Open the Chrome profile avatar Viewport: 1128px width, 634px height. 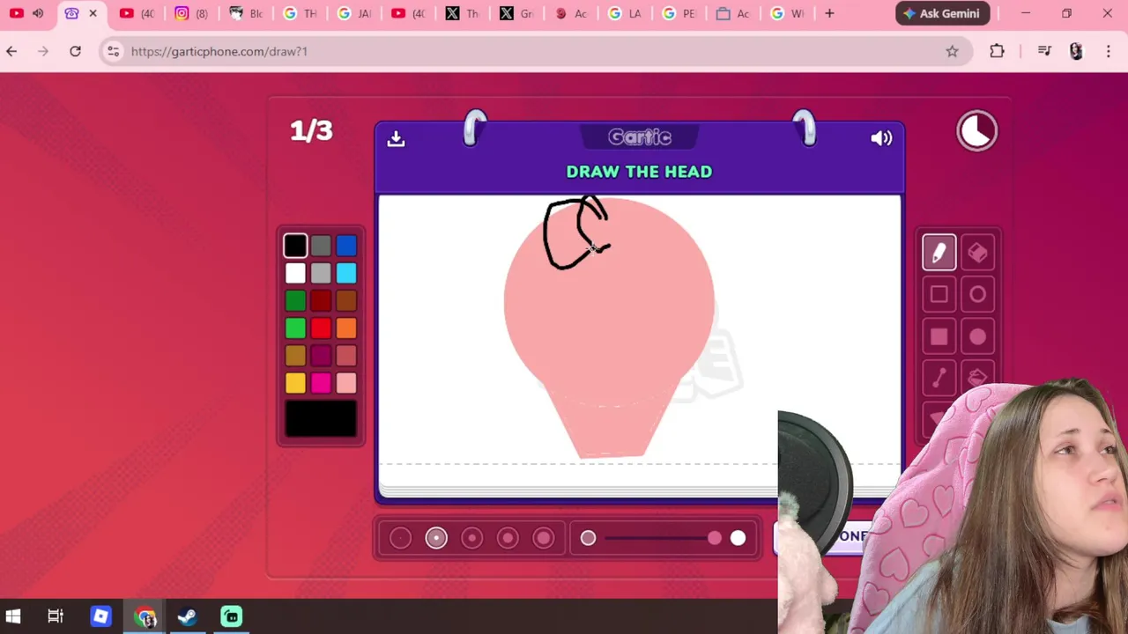coord(1076,51)
